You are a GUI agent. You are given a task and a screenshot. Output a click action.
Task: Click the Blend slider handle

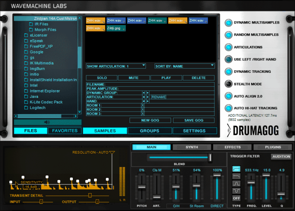[210, 158]
